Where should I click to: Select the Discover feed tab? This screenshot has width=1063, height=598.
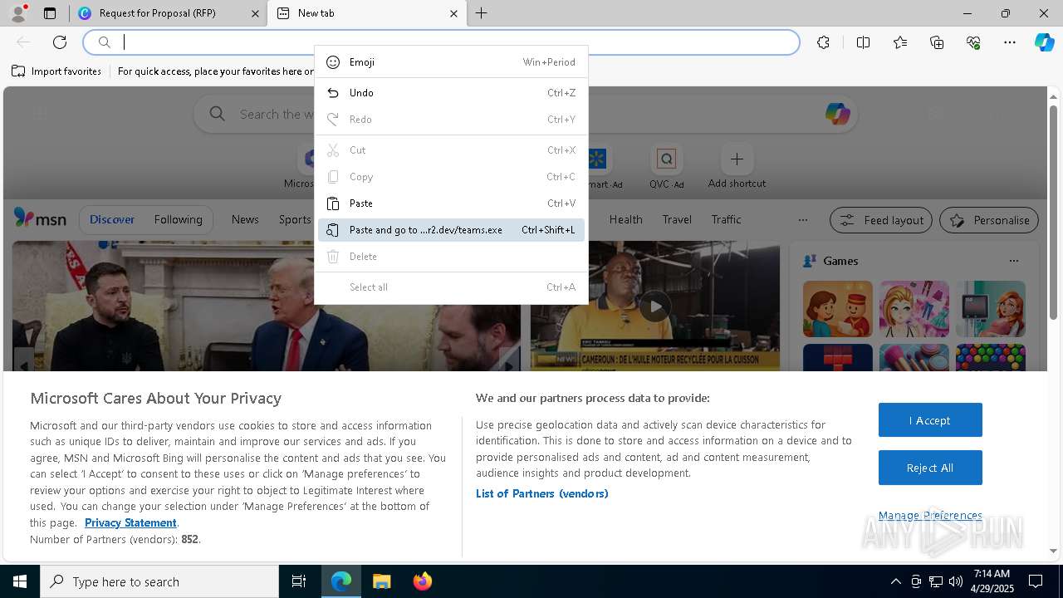(112, 219)
